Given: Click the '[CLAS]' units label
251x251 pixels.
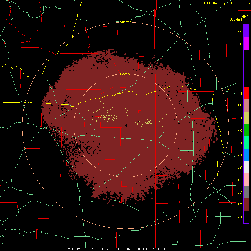Looking at the screenshot, I should tap(236, 19).
